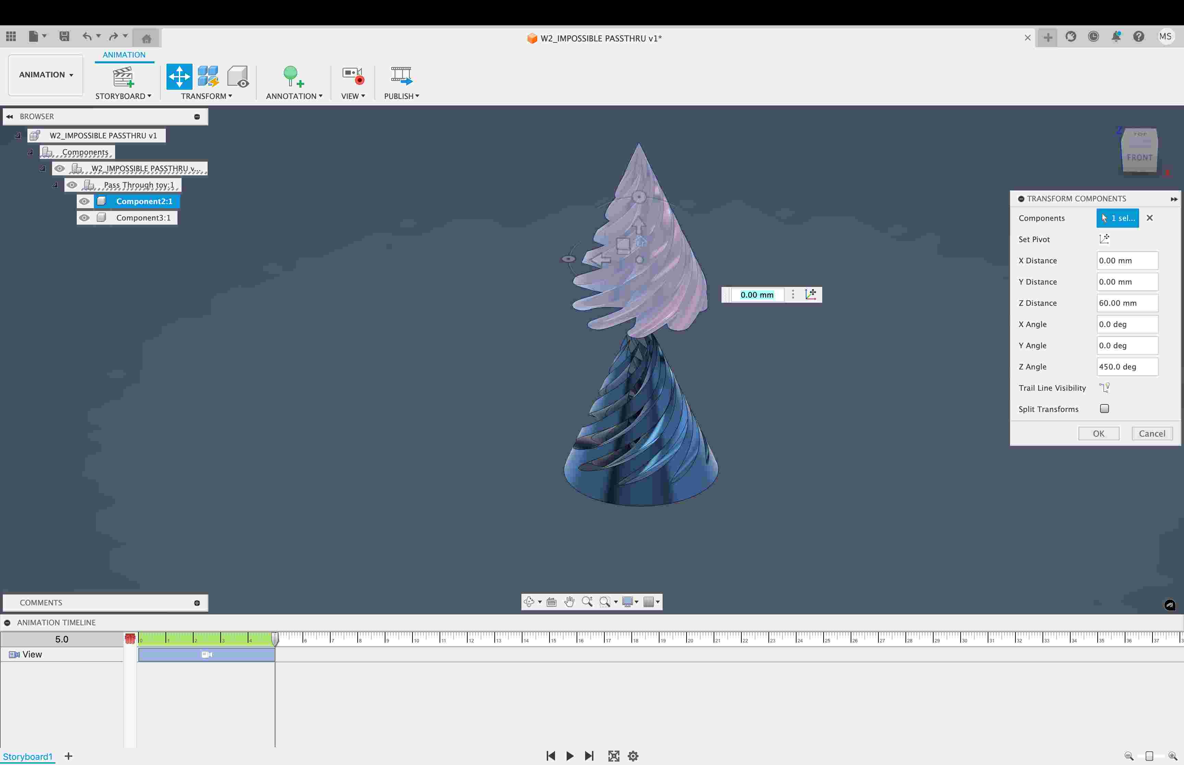Add a new storyboard tab
Screen dimensions: 1184x765
pos(69,756)
